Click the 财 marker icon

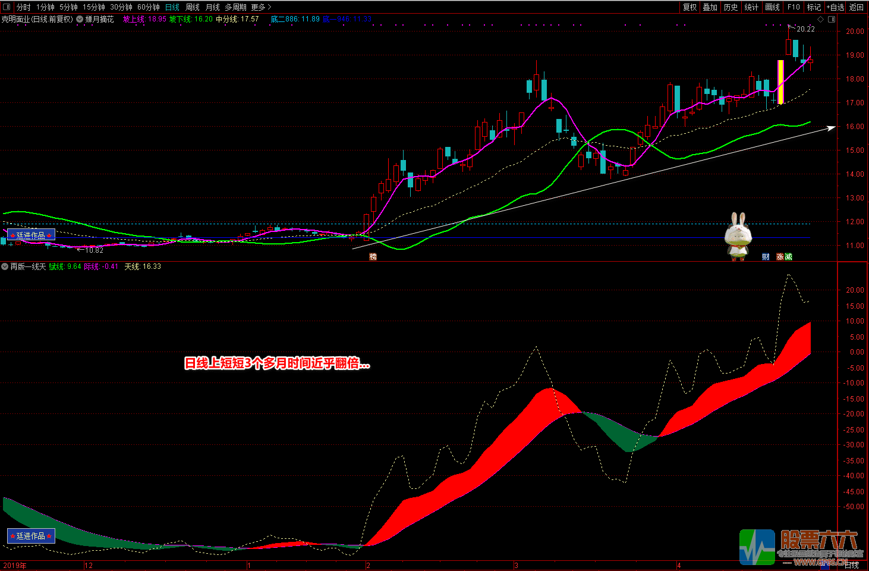pos(766,257)
